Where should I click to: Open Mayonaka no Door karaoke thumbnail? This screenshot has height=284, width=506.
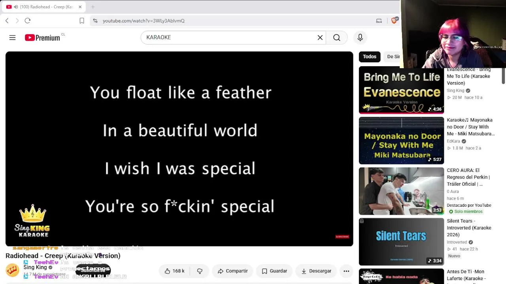(401, 140)
